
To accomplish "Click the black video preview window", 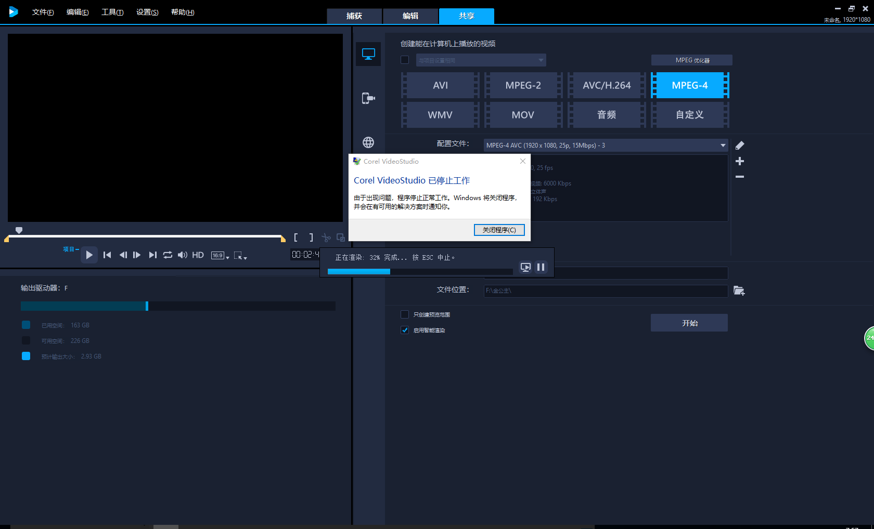I will pos(175,128).
